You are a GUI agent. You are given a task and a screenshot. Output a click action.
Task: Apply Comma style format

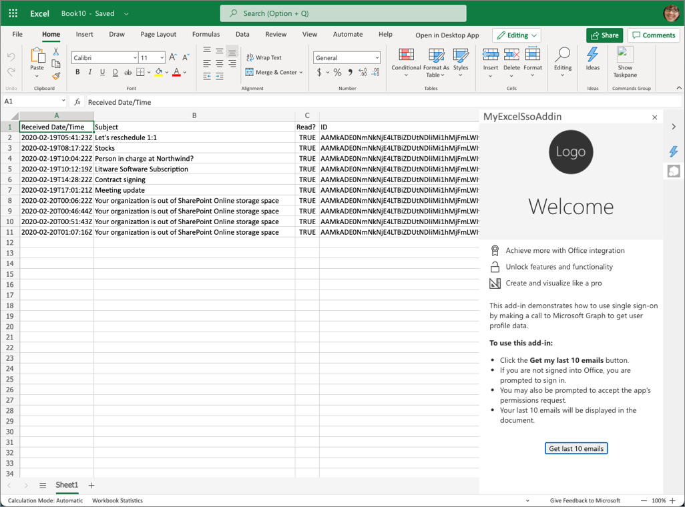coord(350,72)
